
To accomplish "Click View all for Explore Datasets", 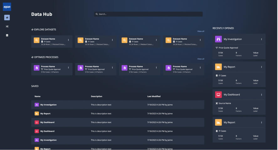I will (x=201, y=31).
